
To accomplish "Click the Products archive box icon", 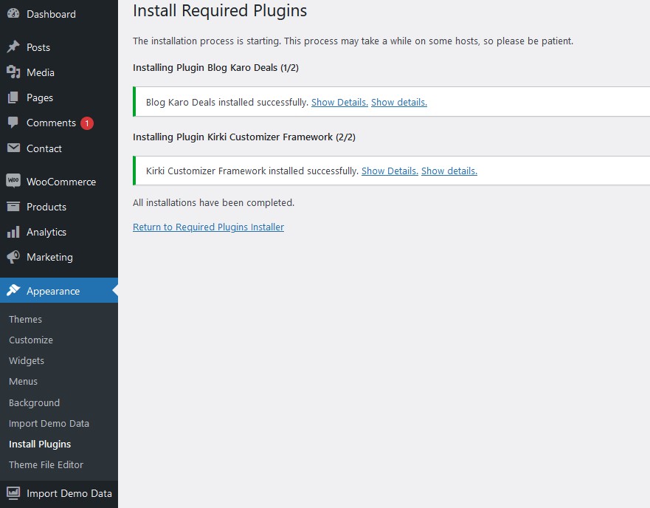I will pos(13,207).
